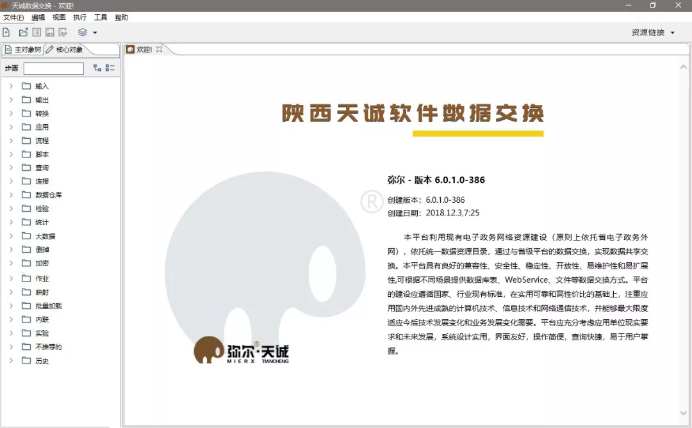The height and width of the screenshot is (428, 692).
Task: Click the 步骤 label in the side panel
Action: (12, 68)
